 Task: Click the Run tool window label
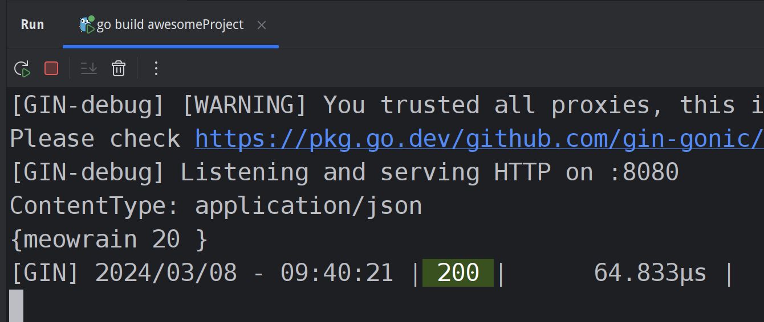[x=32, y=25]
